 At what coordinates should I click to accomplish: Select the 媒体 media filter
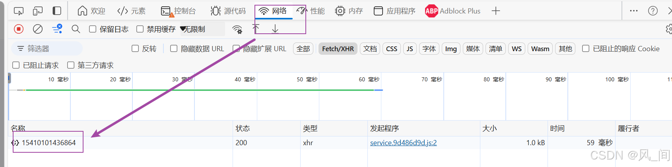coord(473,48)
